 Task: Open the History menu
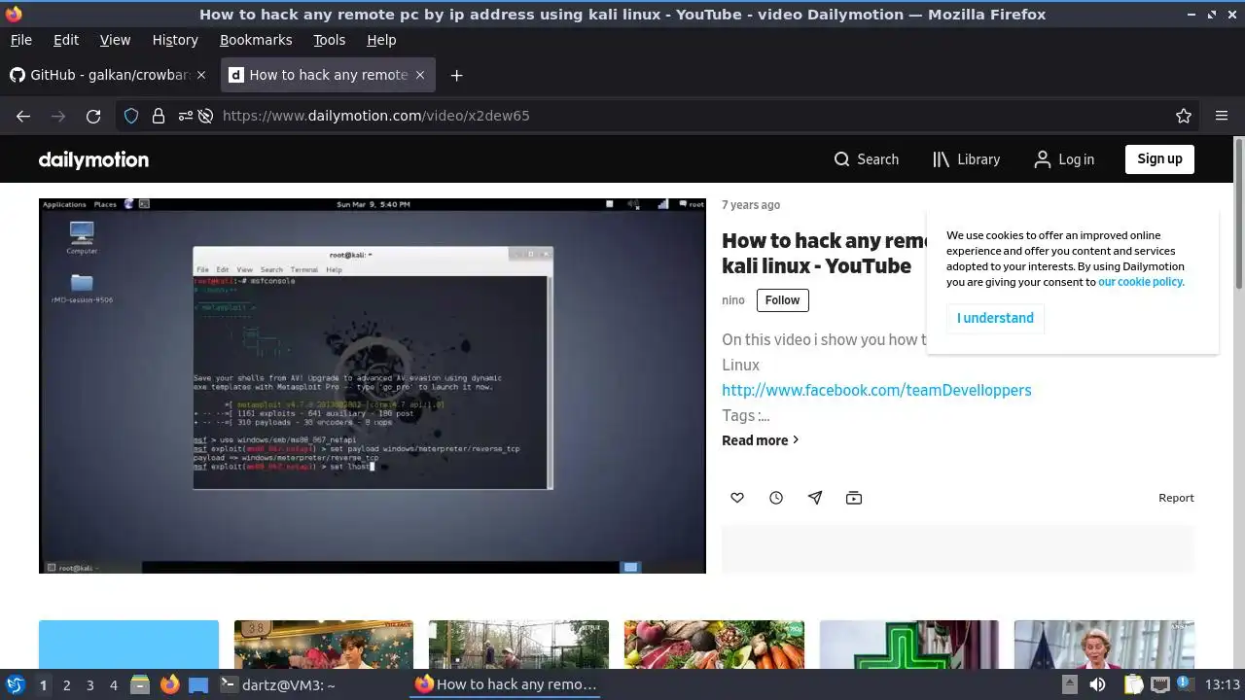(175, 40)
